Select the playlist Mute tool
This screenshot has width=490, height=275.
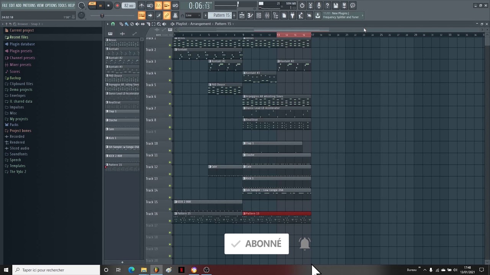[137, 24]
